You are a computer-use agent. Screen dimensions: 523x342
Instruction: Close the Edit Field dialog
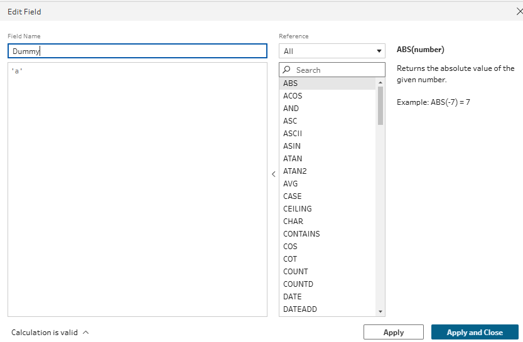click(518, 11)
